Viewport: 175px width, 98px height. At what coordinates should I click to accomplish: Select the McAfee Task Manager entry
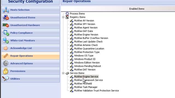click(86, 87)
